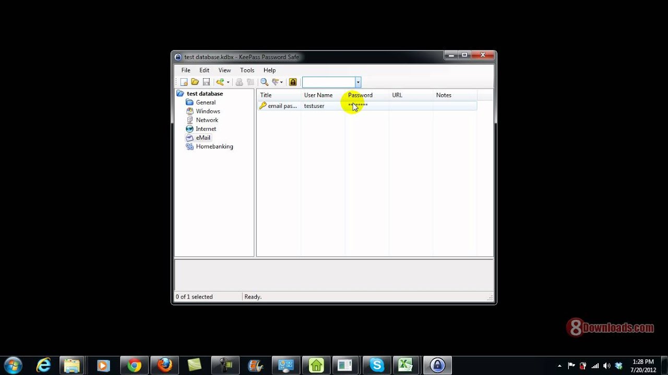Expand the quick search dropdown arrow
This screenshot has width=668, height=375.
pos(358,82)
